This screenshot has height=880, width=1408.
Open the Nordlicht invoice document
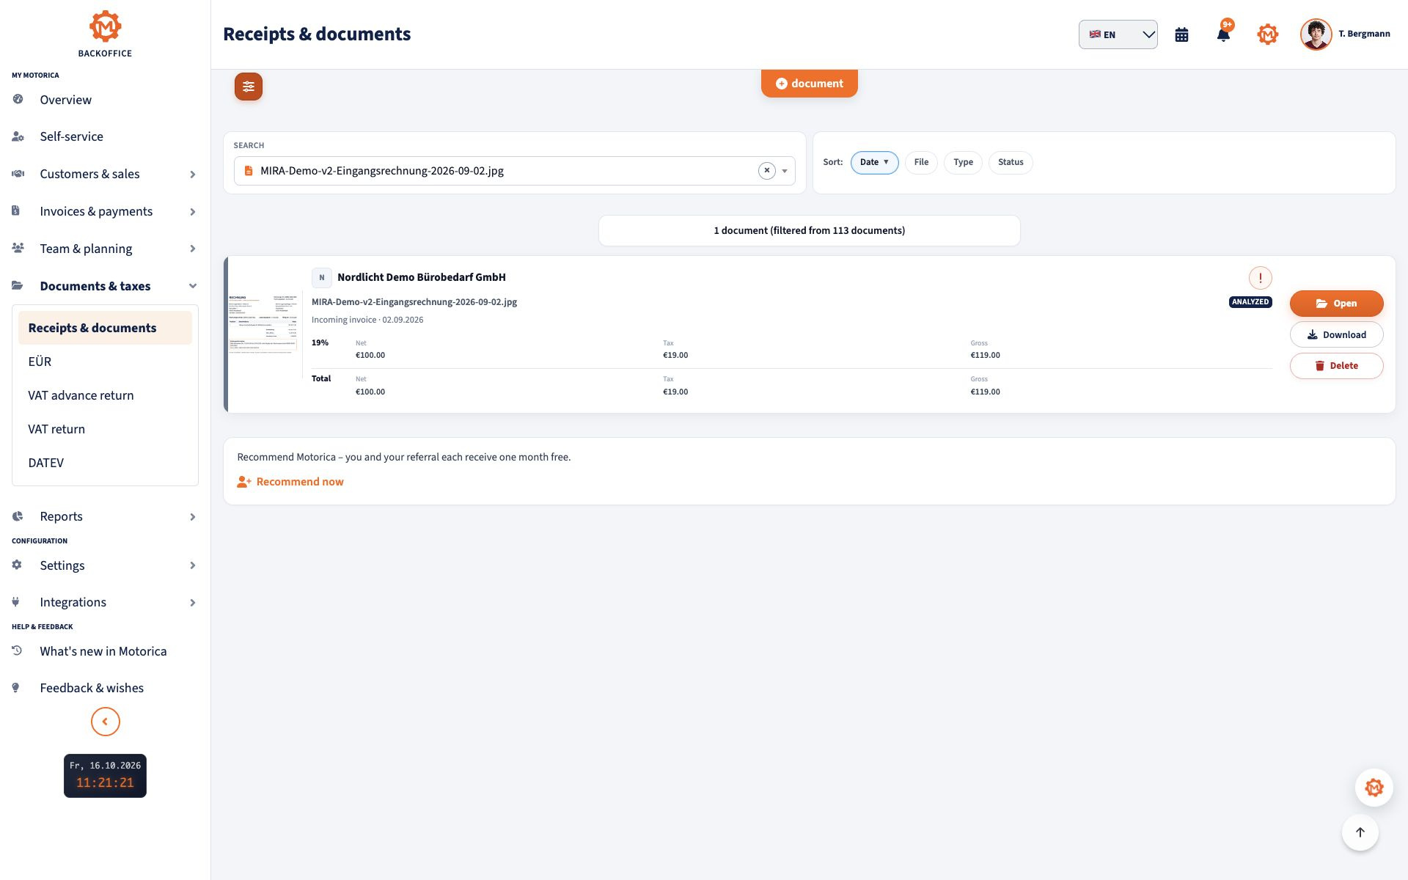click(1336, 304)
